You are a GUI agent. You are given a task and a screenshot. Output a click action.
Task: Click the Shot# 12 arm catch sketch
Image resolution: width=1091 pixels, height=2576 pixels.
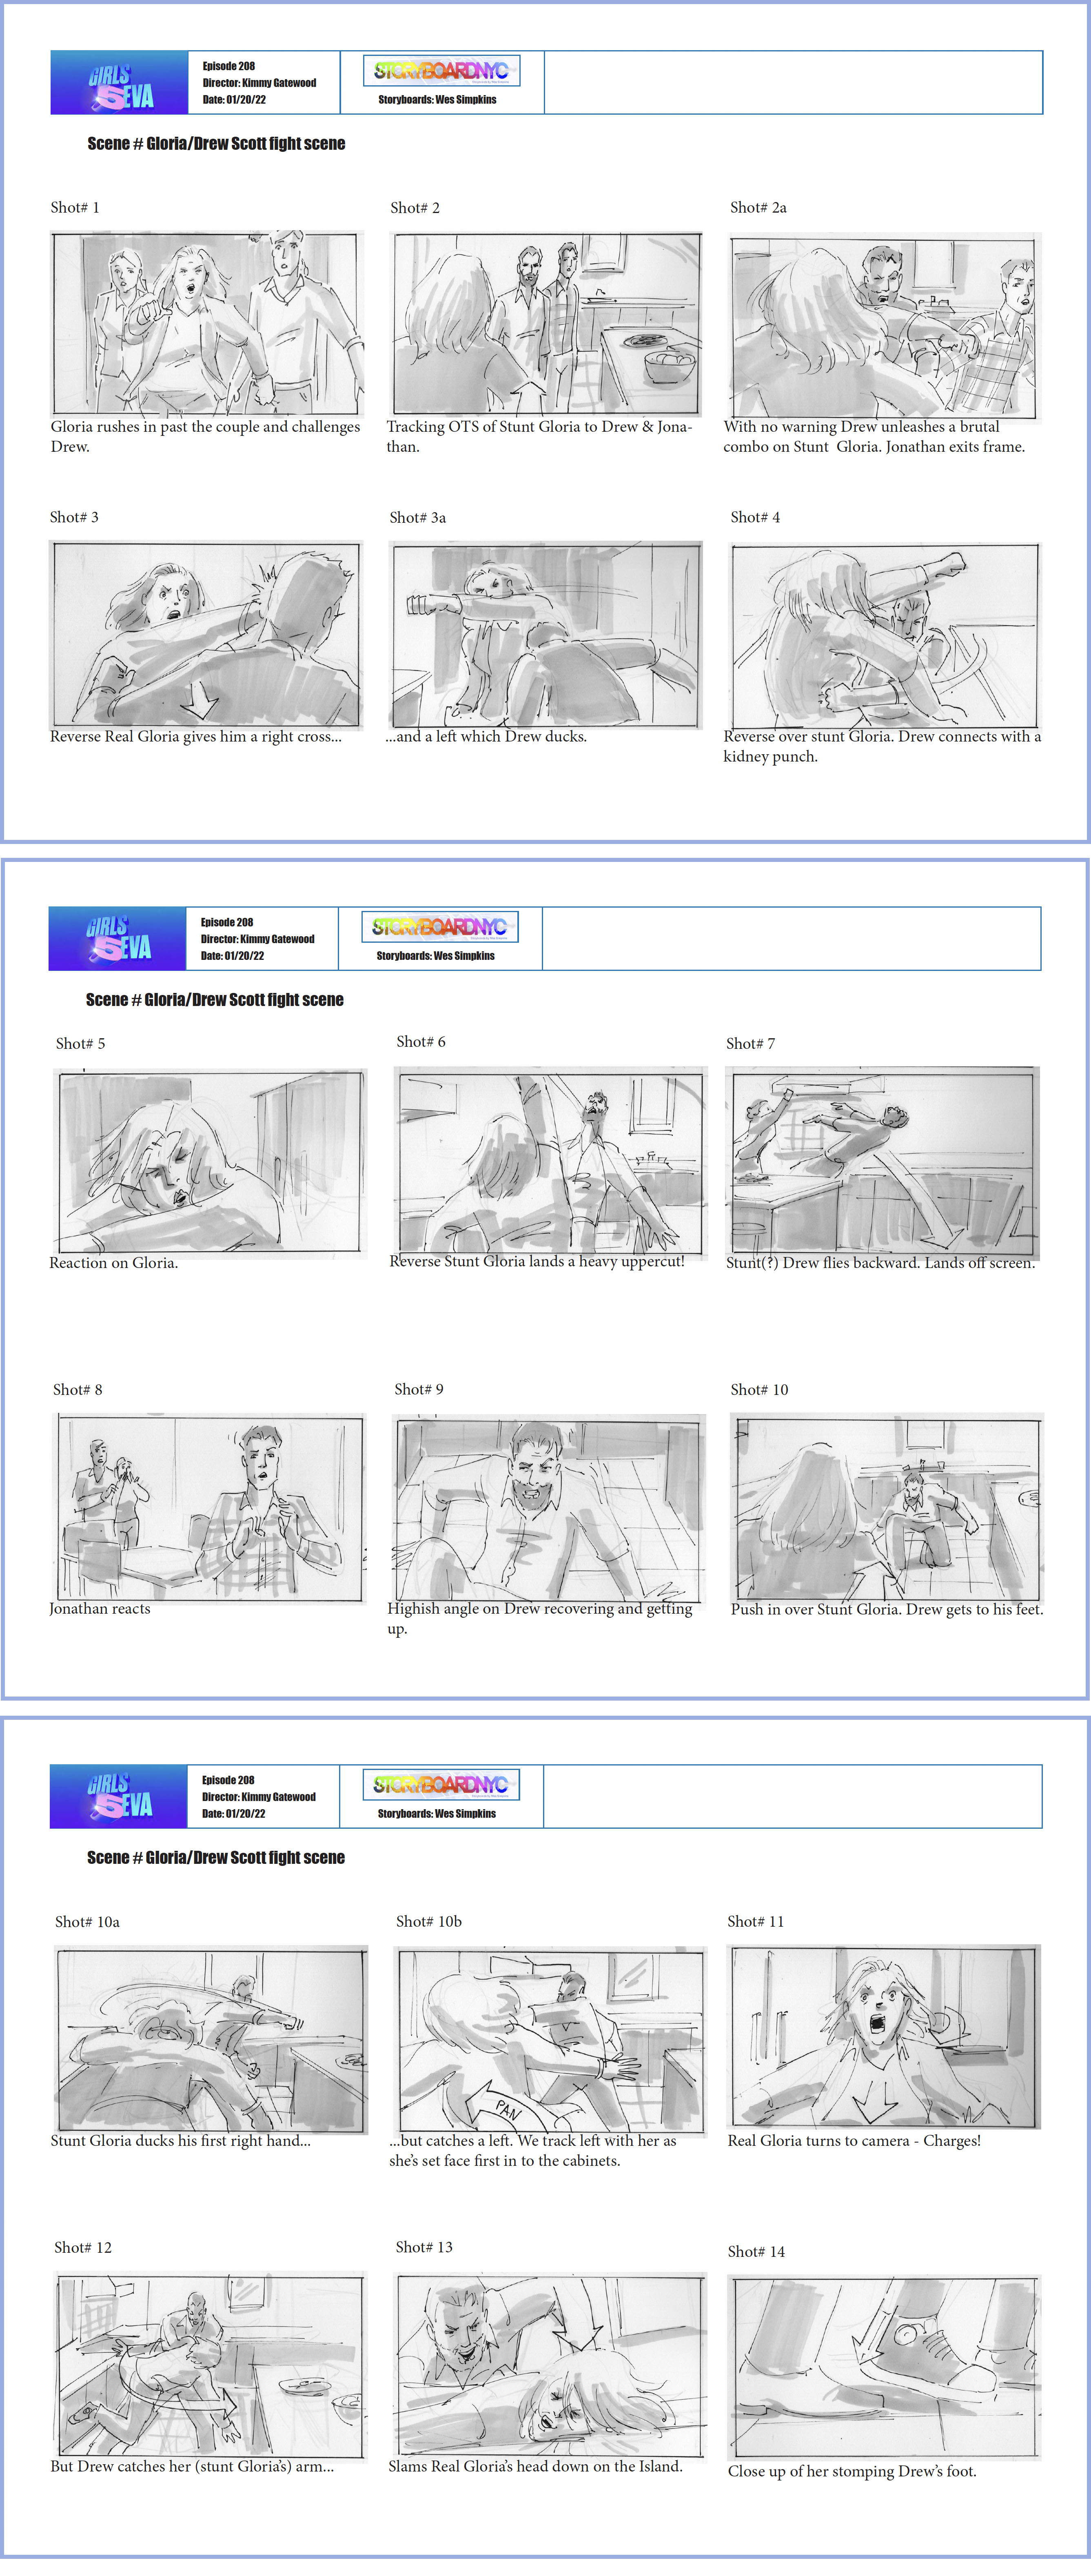(210, 2364)
